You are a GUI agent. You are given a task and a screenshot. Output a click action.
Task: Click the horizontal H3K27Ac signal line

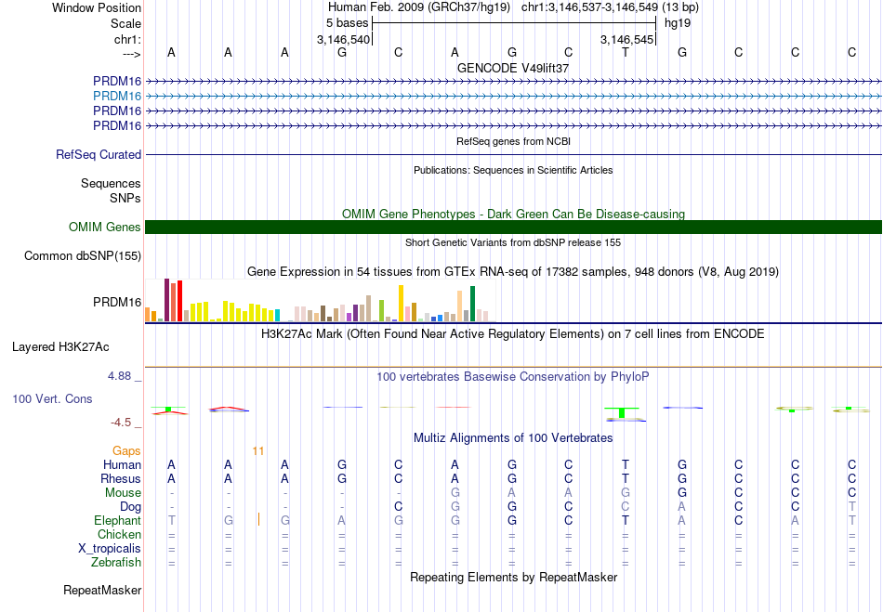[x=514, y=367]
